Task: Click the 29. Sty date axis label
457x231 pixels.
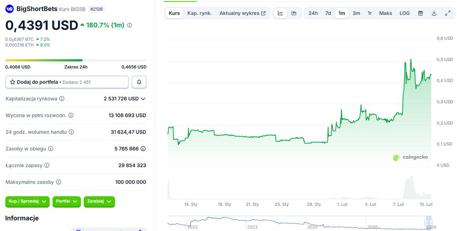Action: (314, 204)
